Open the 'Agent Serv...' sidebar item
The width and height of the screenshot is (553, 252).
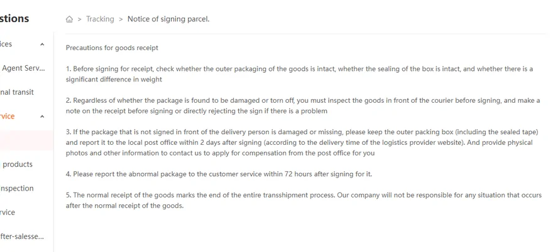[23, 68]
